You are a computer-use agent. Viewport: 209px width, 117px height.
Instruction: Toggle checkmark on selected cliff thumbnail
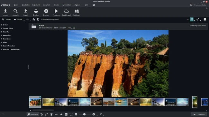tap(40, 97)
